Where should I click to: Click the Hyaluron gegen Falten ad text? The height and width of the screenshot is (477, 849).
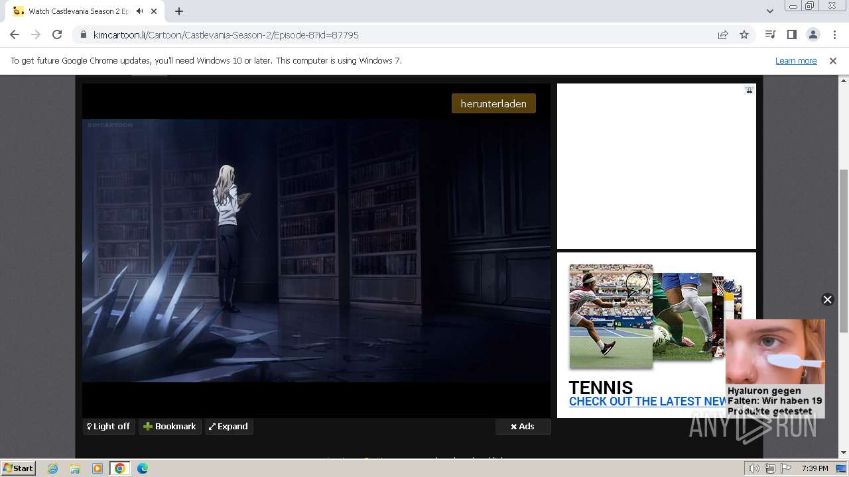[x=775, y=401]
